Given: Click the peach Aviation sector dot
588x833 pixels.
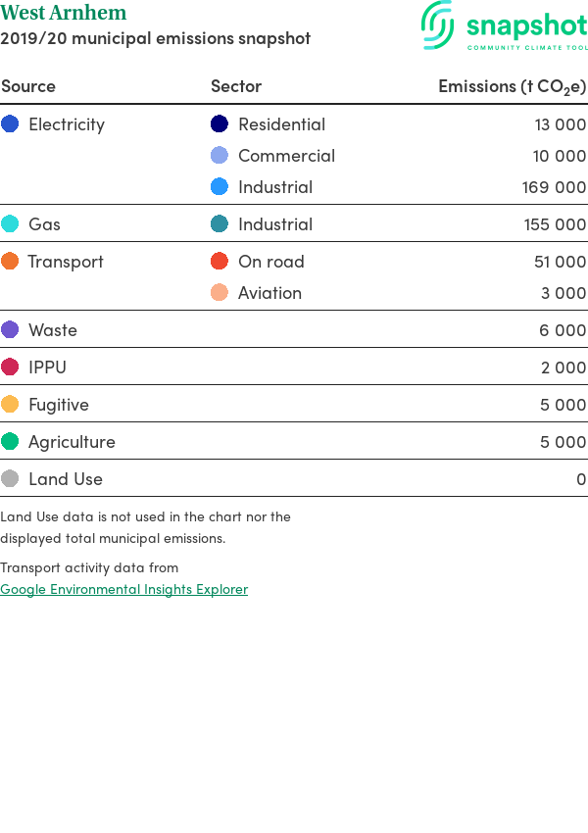Looking at the screenshot, I should [x=220, y=292].
